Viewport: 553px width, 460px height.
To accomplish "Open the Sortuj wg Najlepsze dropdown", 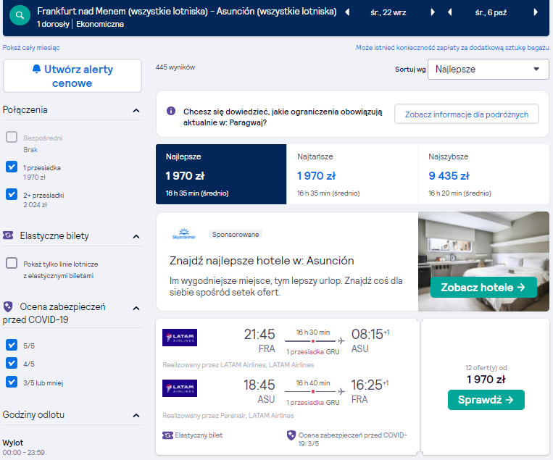I will (488, 69).
